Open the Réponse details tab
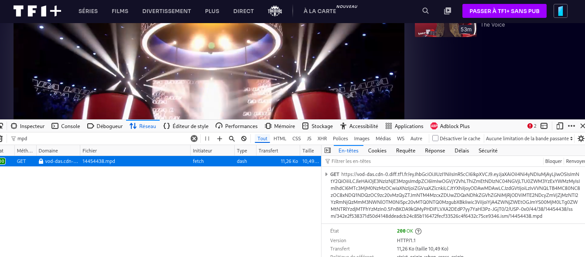Viewport: 585px width, 257px height. click(435, 151)
